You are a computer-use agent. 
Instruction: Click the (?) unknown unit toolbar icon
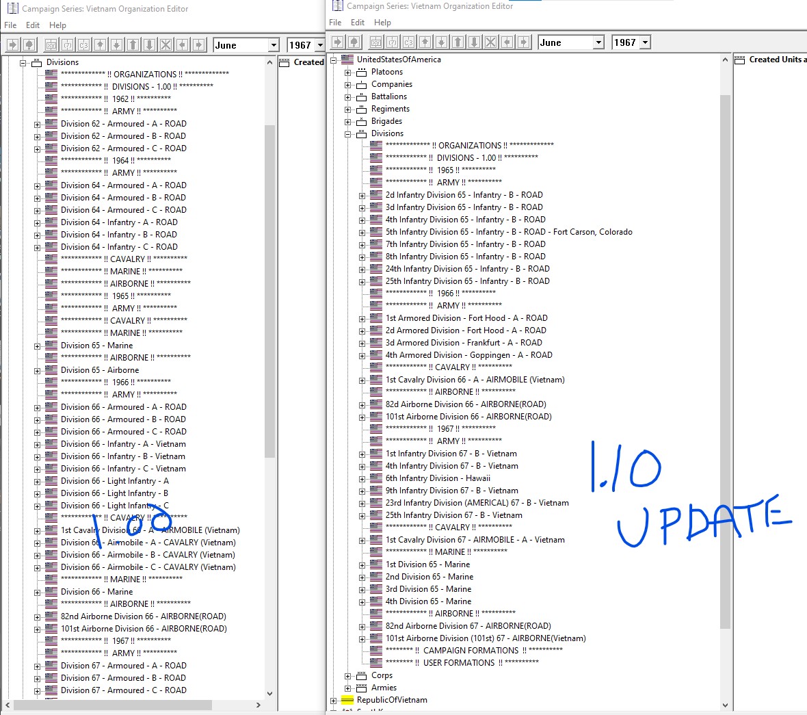click(x=391, y=42)
